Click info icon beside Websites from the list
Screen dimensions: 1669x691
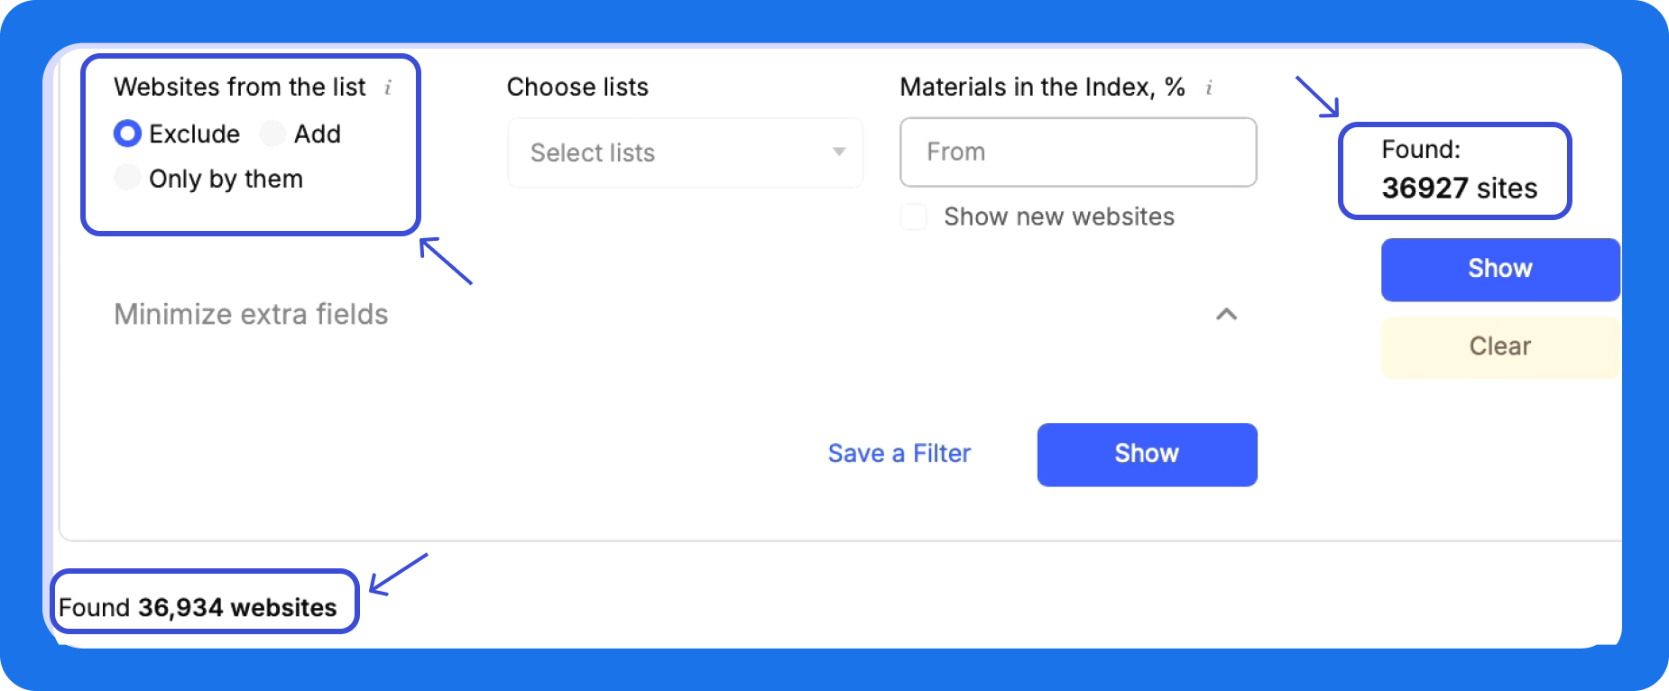388,88
